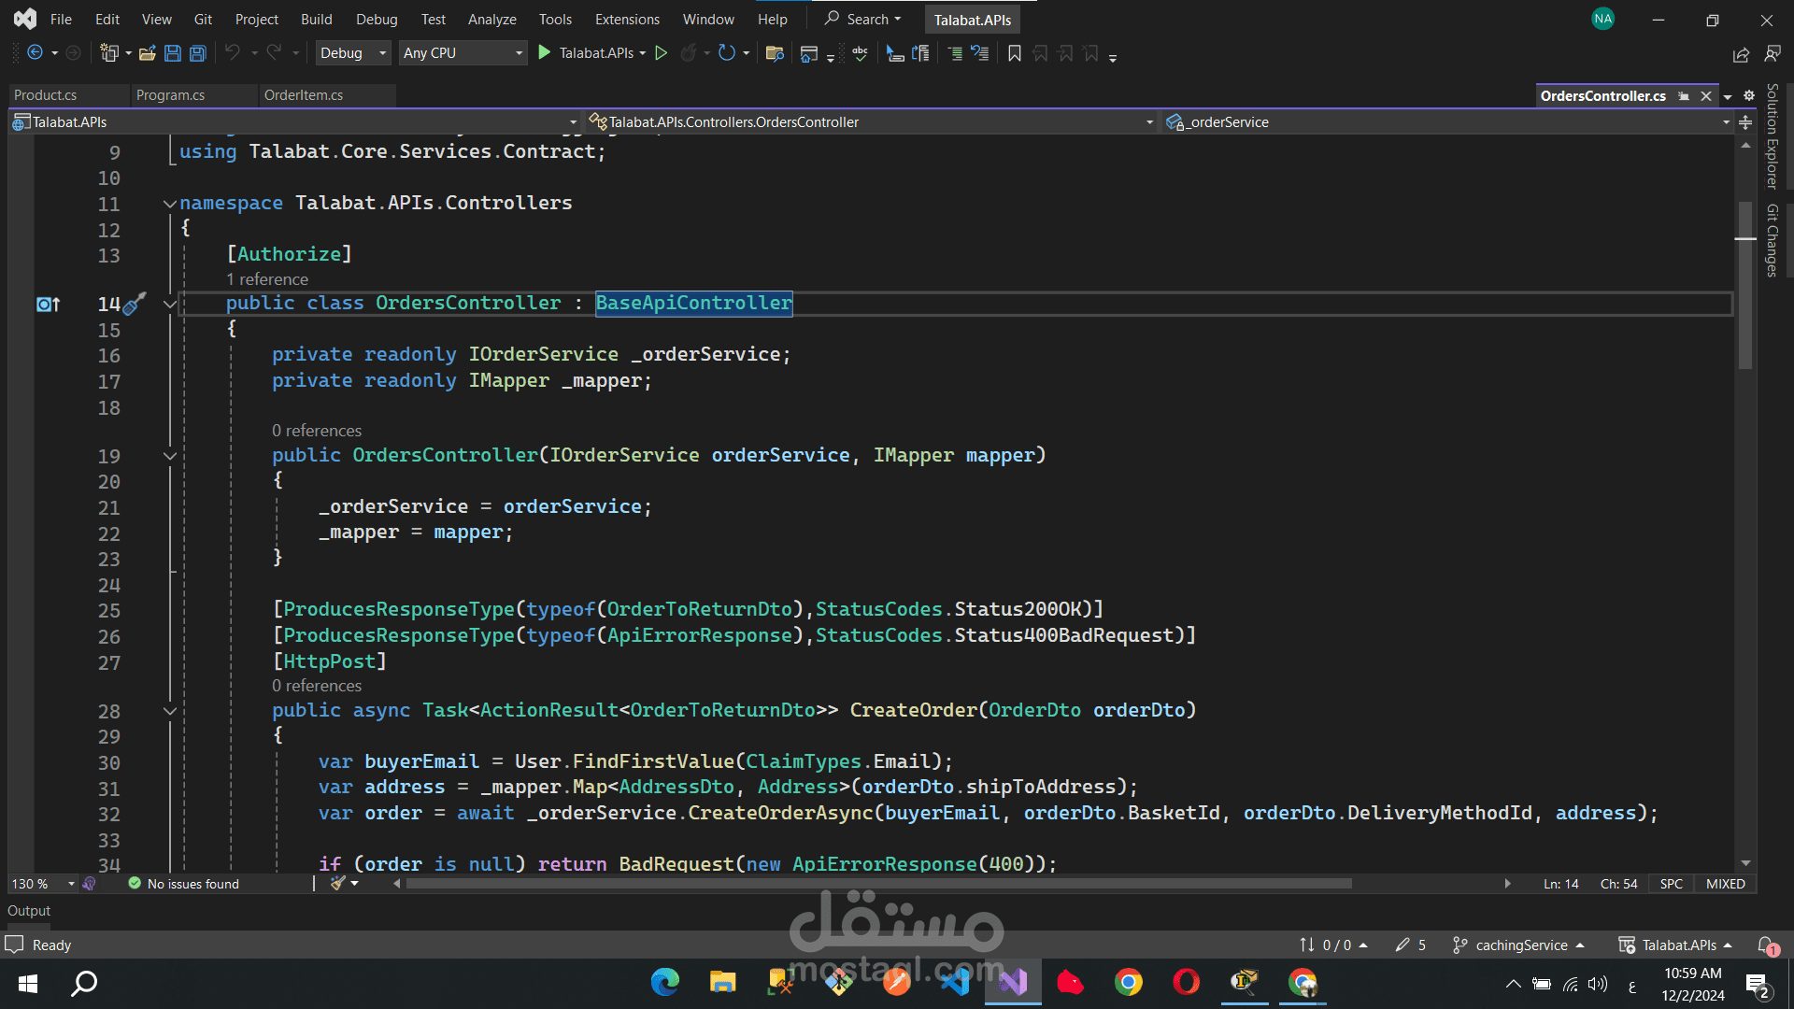Click the clear bookmarks icon
Screen dimensions: 1794x1009
(x=1090, y=53)
